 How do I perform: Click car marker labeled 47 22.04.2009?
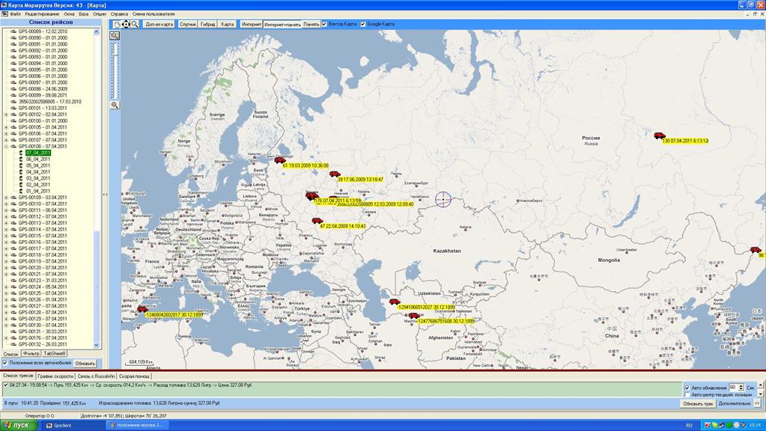coord(317,221)
